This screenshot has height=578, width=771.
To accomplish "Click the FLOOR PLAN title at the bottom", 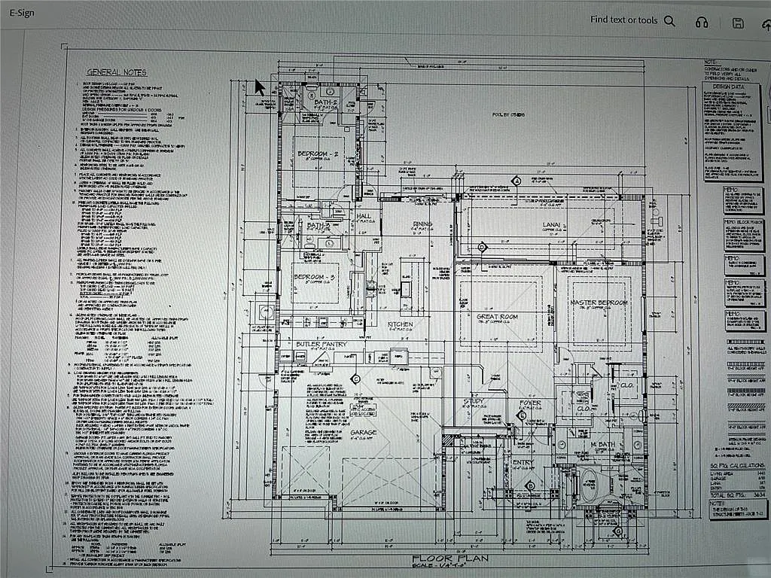I will [450, 558].
